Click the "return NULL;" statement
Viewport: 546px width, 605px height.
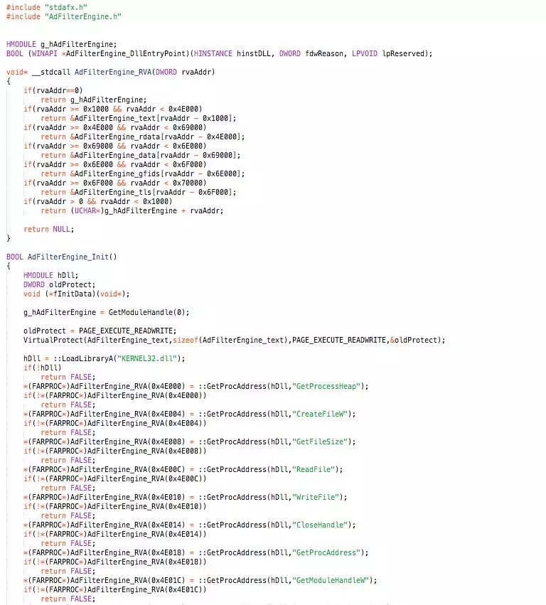coord(48,229)
